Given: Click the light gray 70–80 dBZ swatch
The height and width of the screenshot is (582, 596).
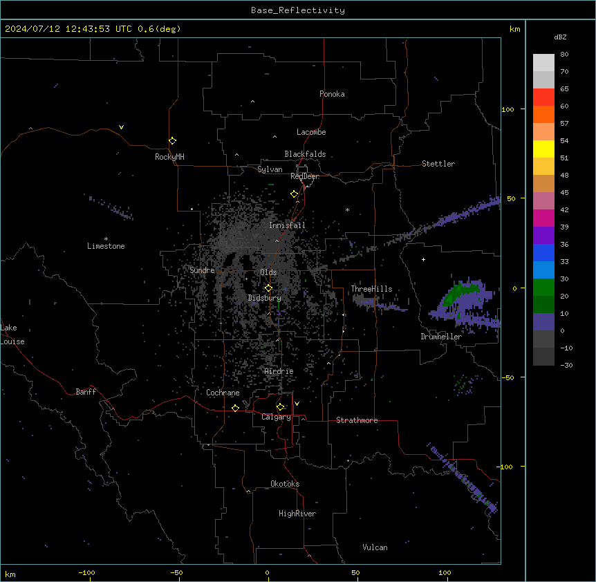Looking at the screenshot, I should pos(543,63).
